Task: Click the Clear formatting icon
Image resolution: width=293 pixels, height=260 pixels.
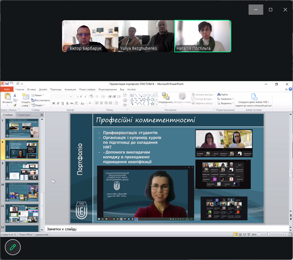Action: click(91, 96)
